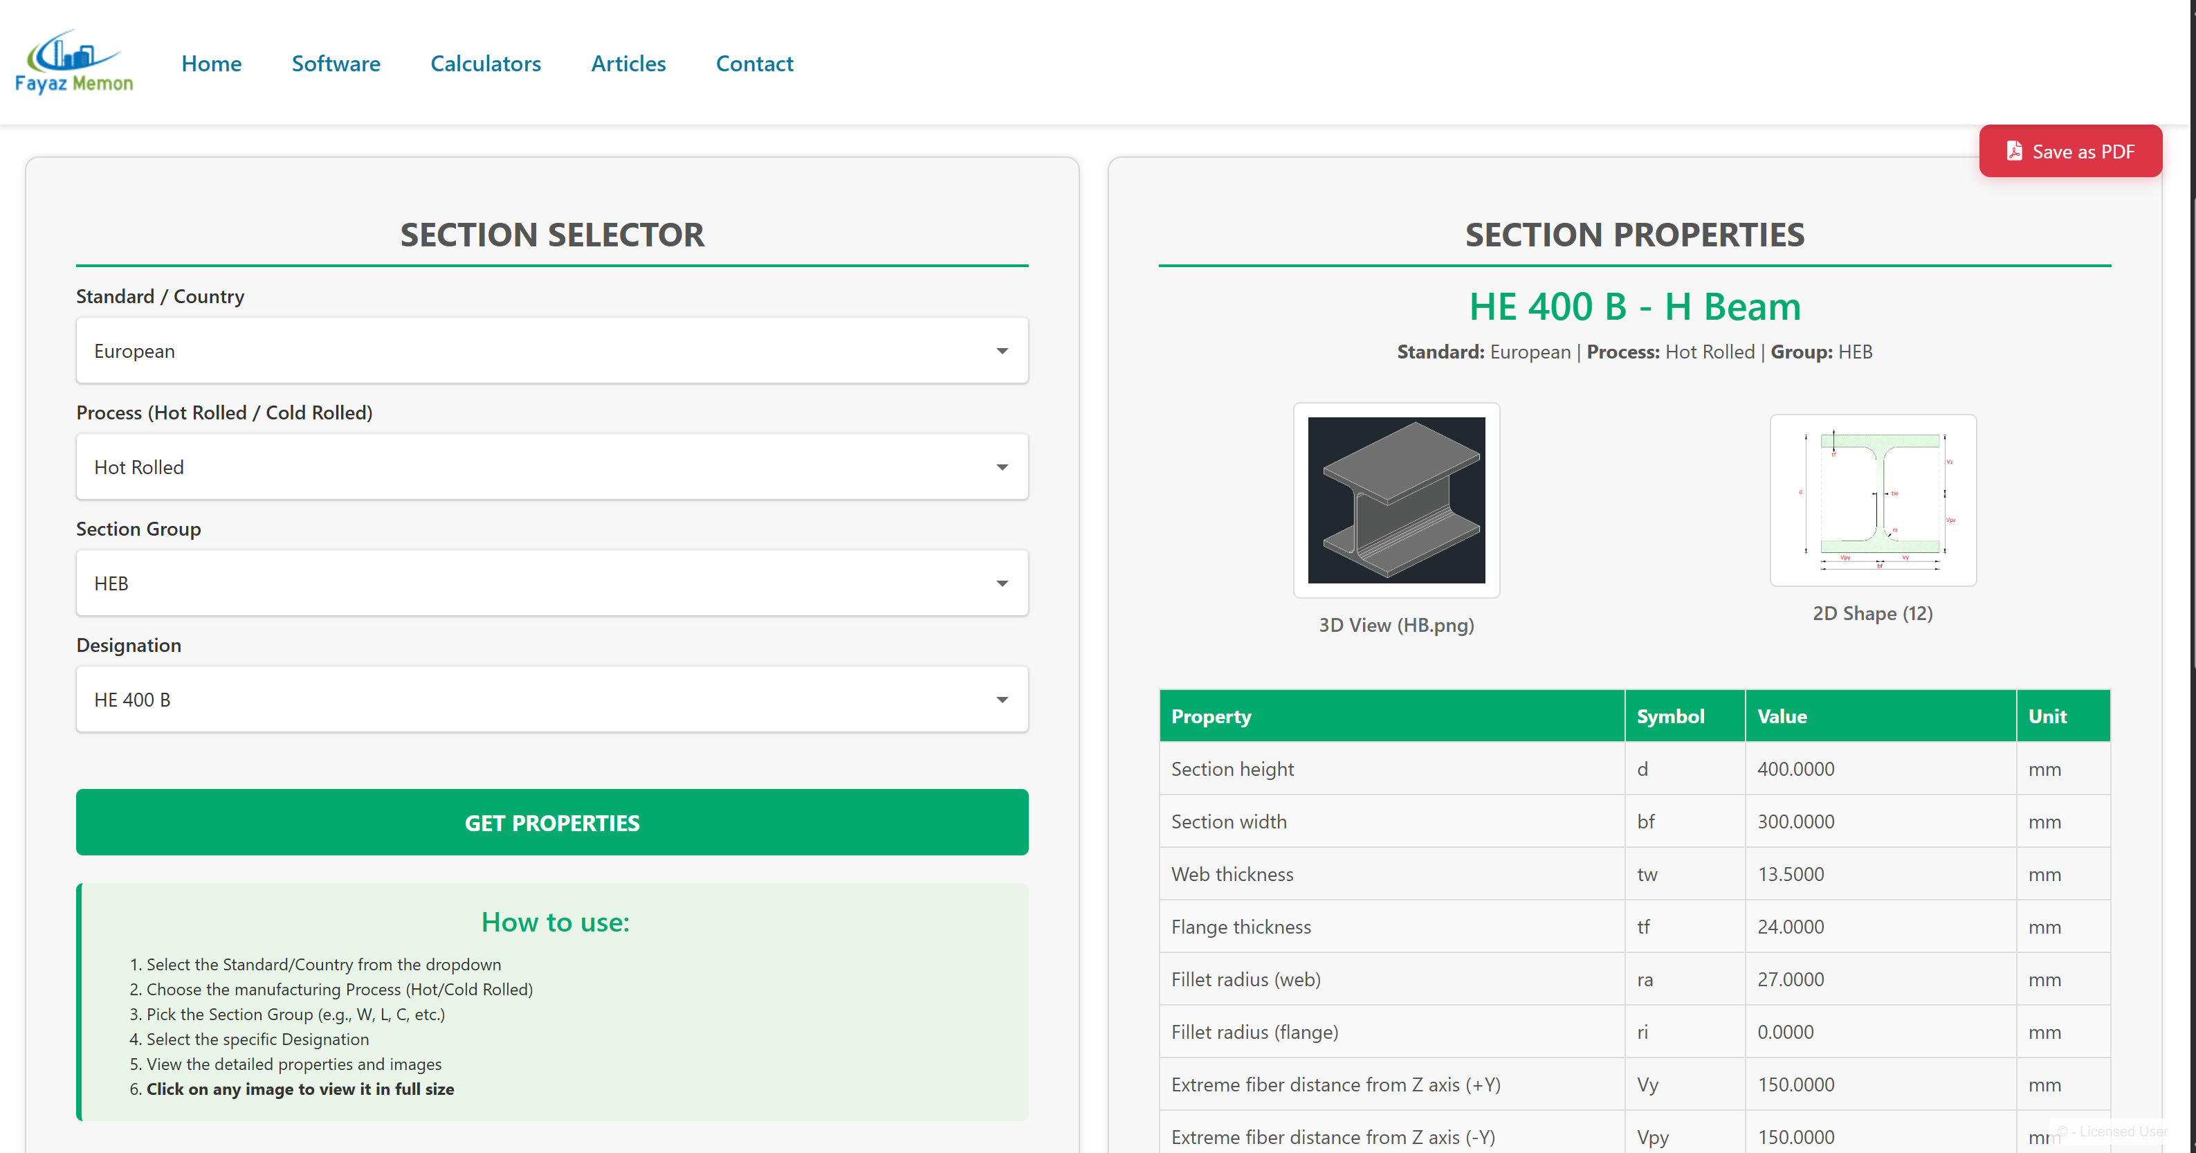
Task: Open the Designation HE 400 B dropdown
Action: 551,699
